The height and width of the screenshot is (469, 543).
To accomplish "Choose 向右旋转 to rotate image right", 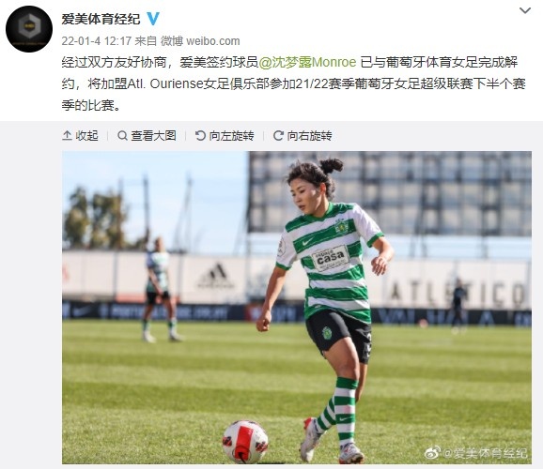I will (x=309, y=136).
